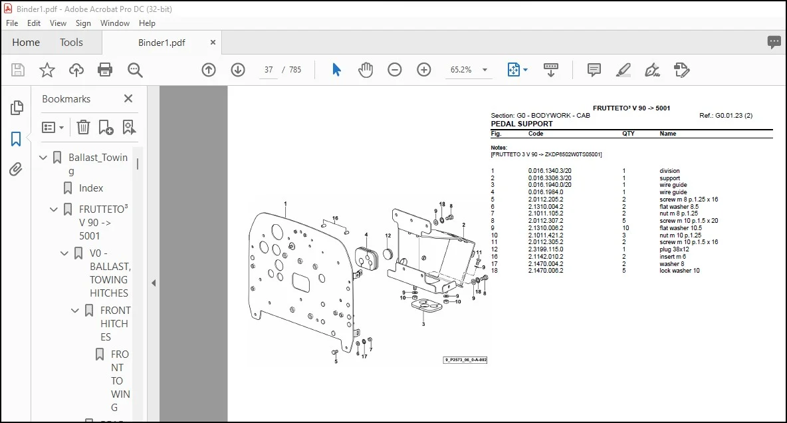Click 'Ref.: G0.01.23 (2)' text
The image size is (787, 423).
click(726, 116)
